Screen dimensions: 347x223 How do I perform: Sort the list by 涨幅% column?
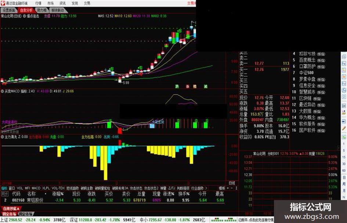(58, 194)
